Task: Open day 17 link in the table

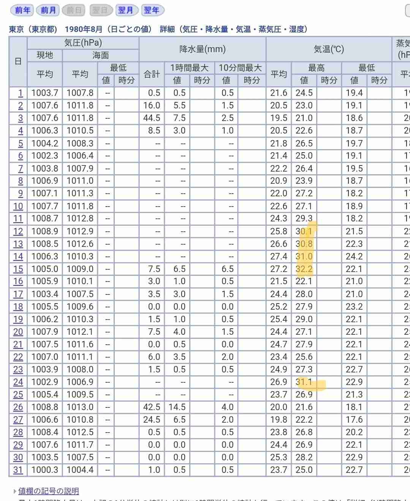Action: [18, 294]
